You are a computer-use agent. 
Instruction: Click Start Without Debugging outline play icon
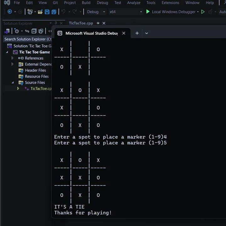coord(203,12)
